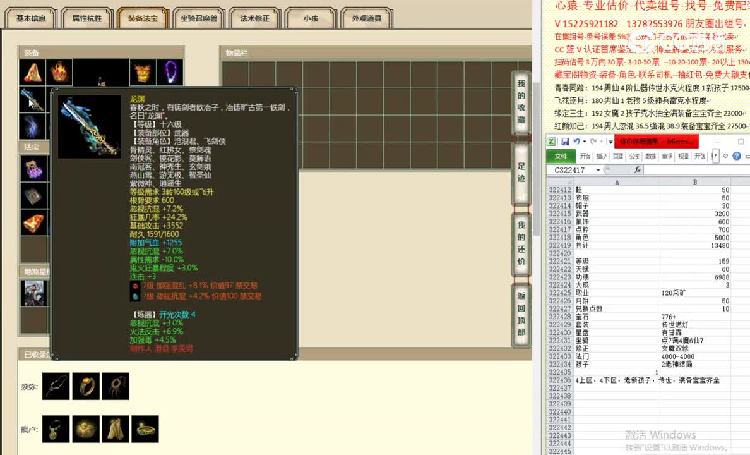The height and width of the screenshot is (455, 750).
Task: Click the helmet icon in the 装备 panel
Action: coord(141,72)
